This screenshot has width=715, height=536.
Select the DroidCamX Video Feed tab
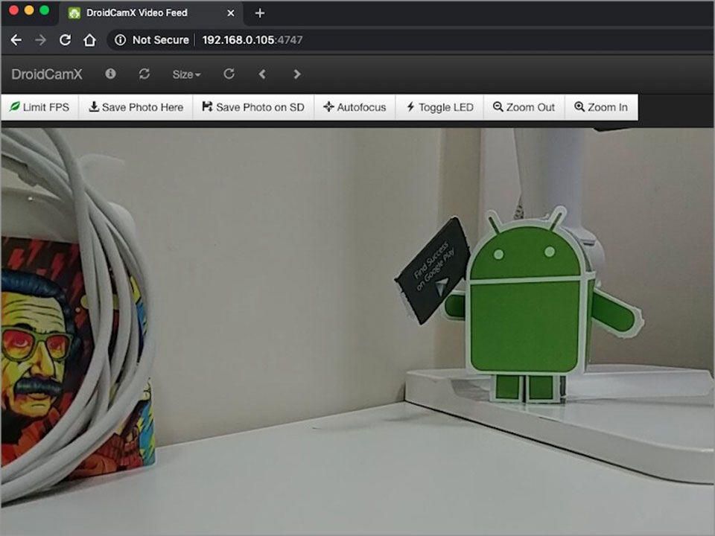[138, 13]
